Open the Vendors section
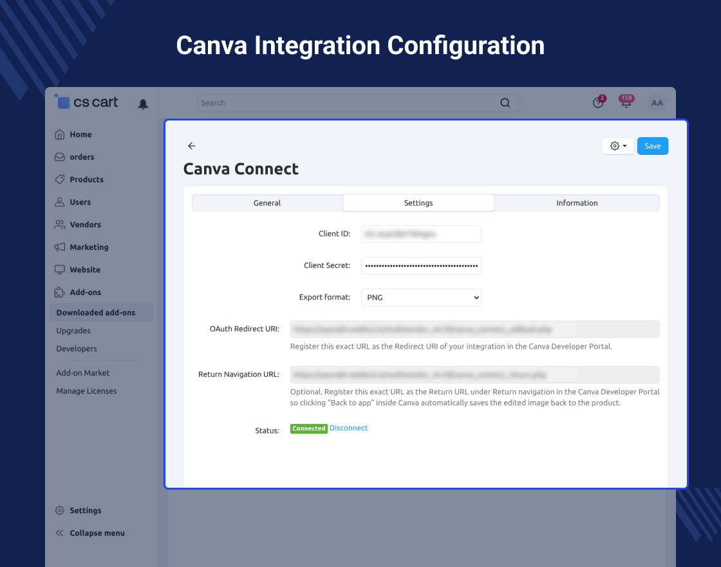 [85, 225]
